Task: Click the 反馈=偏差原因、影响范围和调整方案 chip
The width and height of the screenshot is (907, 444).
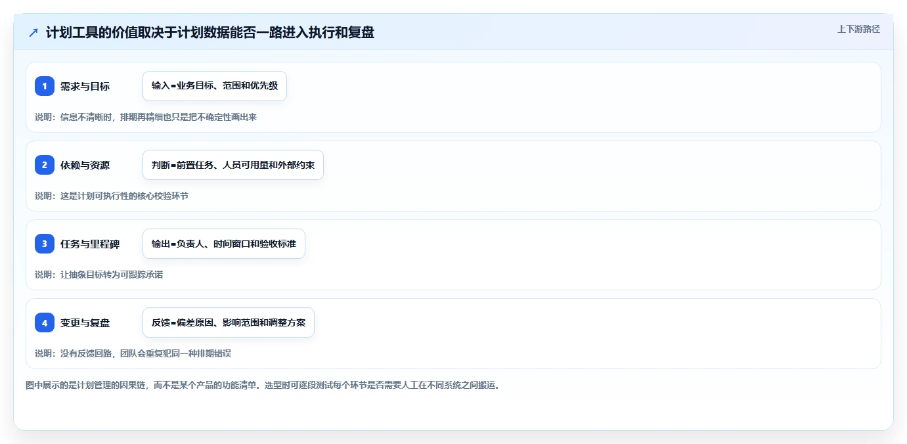Action: 229,322
